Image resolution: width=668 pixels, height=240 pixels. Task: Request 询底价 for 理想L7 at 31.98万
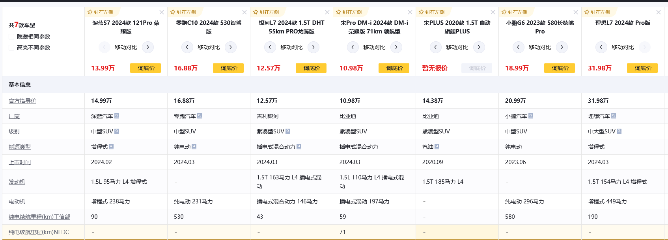coord(642,68)
